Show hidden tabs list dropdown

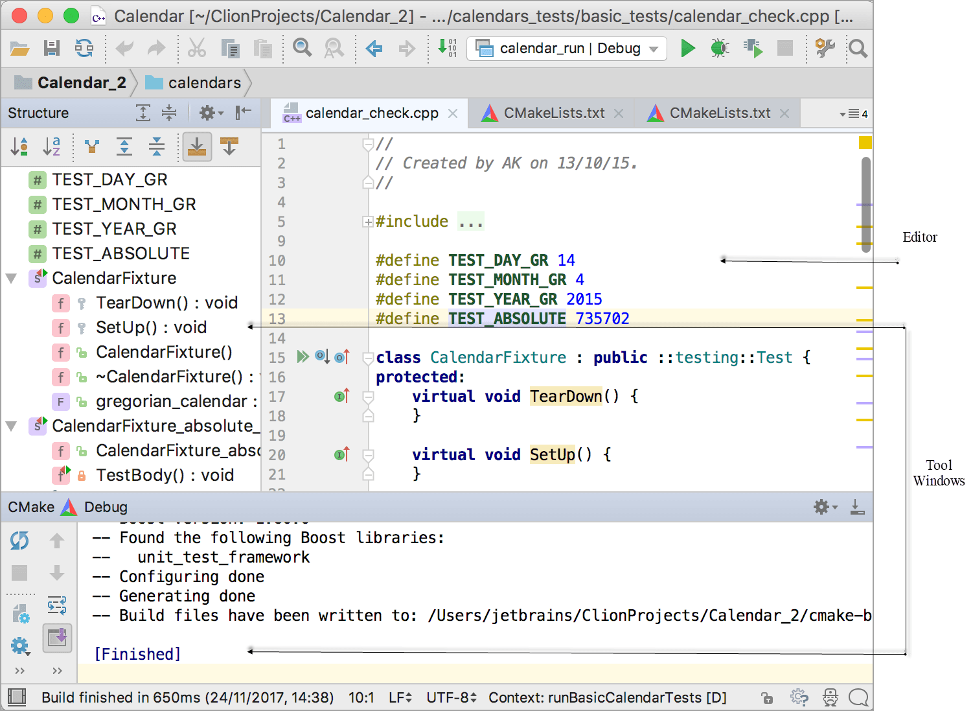[853, 113]
